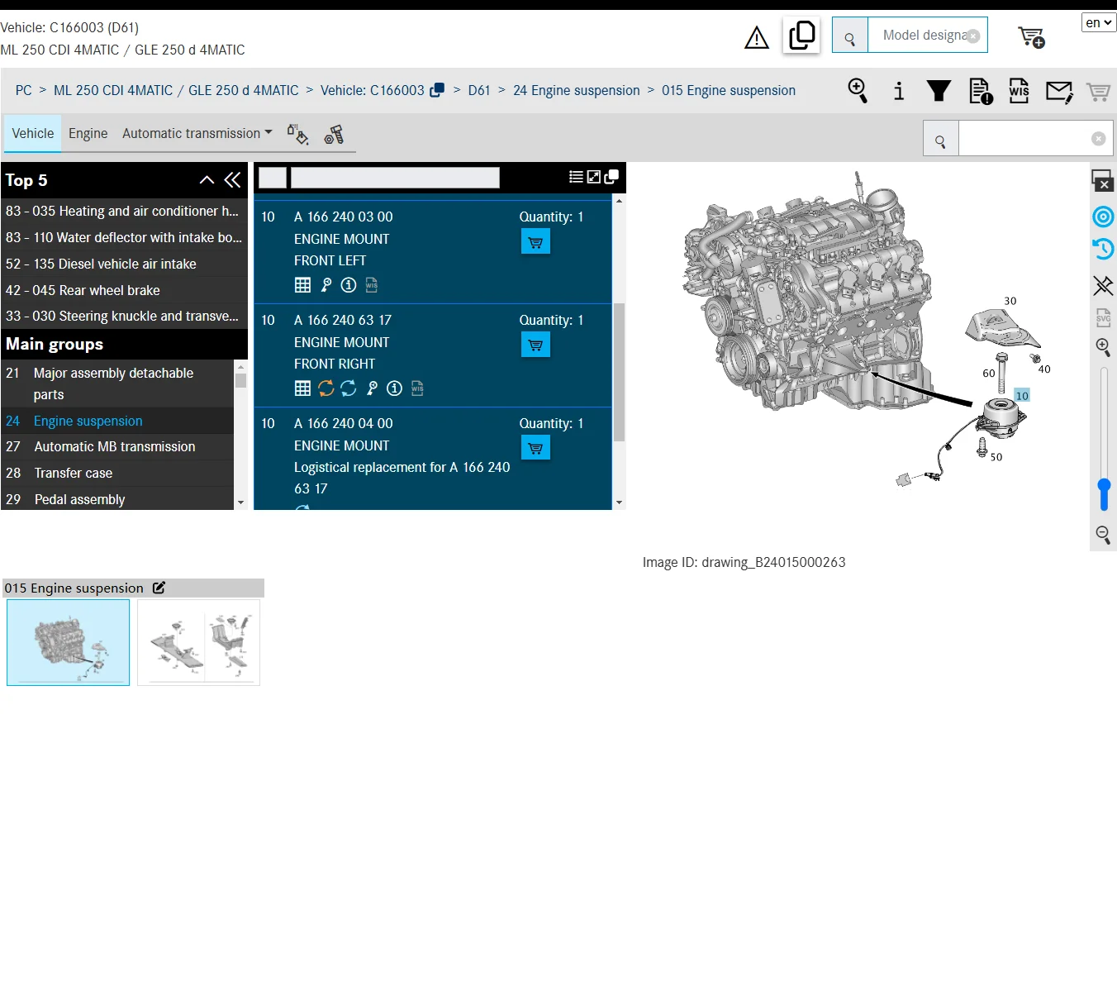Screen dimensions: 1117x1005
Task: Collapse the Top 5 section chevron
Action: click(207, 180)
